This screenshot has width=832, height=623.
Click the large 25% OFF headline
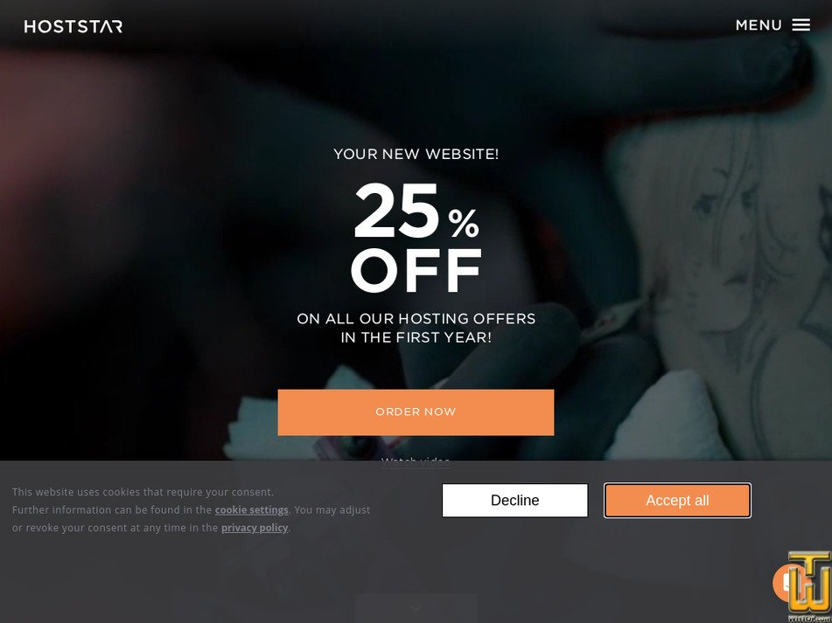[x=416, y=238]
